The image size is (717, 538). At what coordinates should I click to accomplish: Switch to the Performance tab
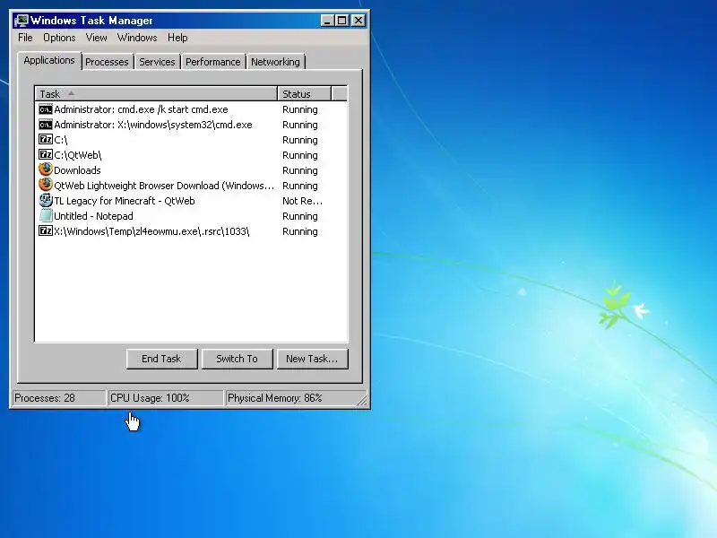(212, 62)
